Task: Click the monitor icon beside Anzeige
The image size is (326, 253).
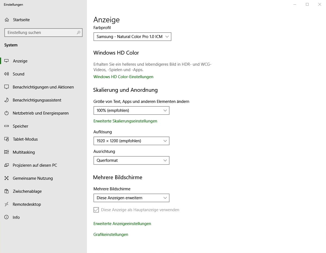Action: 7,61
